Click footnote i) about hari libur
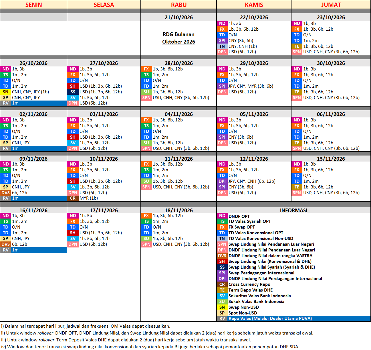 (86, 326)
